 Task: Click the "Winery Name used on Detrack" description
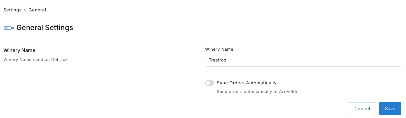(x=36, y=60)
